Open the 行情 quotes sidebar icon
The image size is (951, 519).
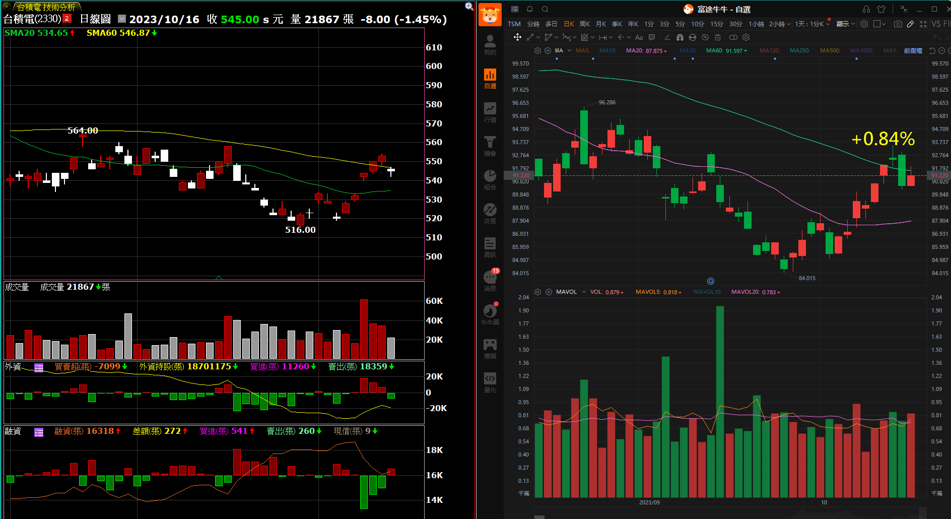490,112
